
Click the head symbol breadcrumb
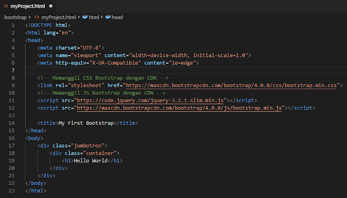pyautogui.click(x=117, y=17)
